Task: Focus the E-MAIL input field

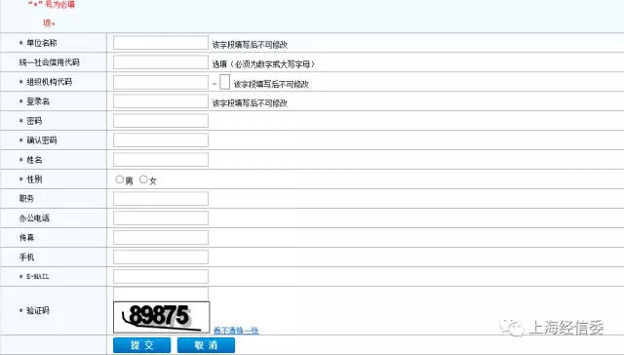Action: coord(161,277)
